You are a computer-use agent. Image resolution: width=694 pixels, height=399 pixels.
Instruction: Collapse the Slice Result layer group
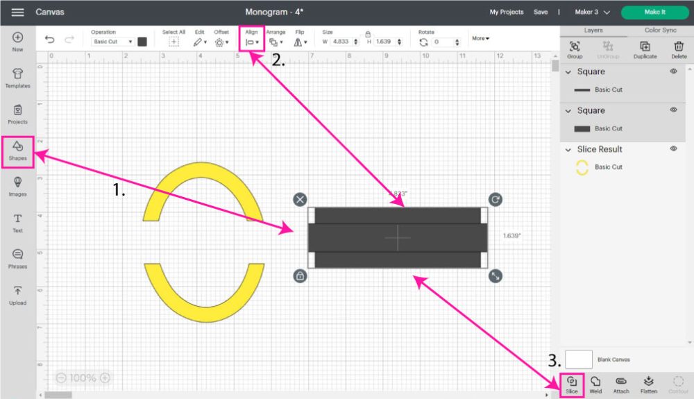(568, 149)
